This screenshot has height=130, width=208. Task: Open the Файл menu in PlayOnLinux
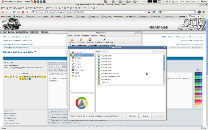70,36
